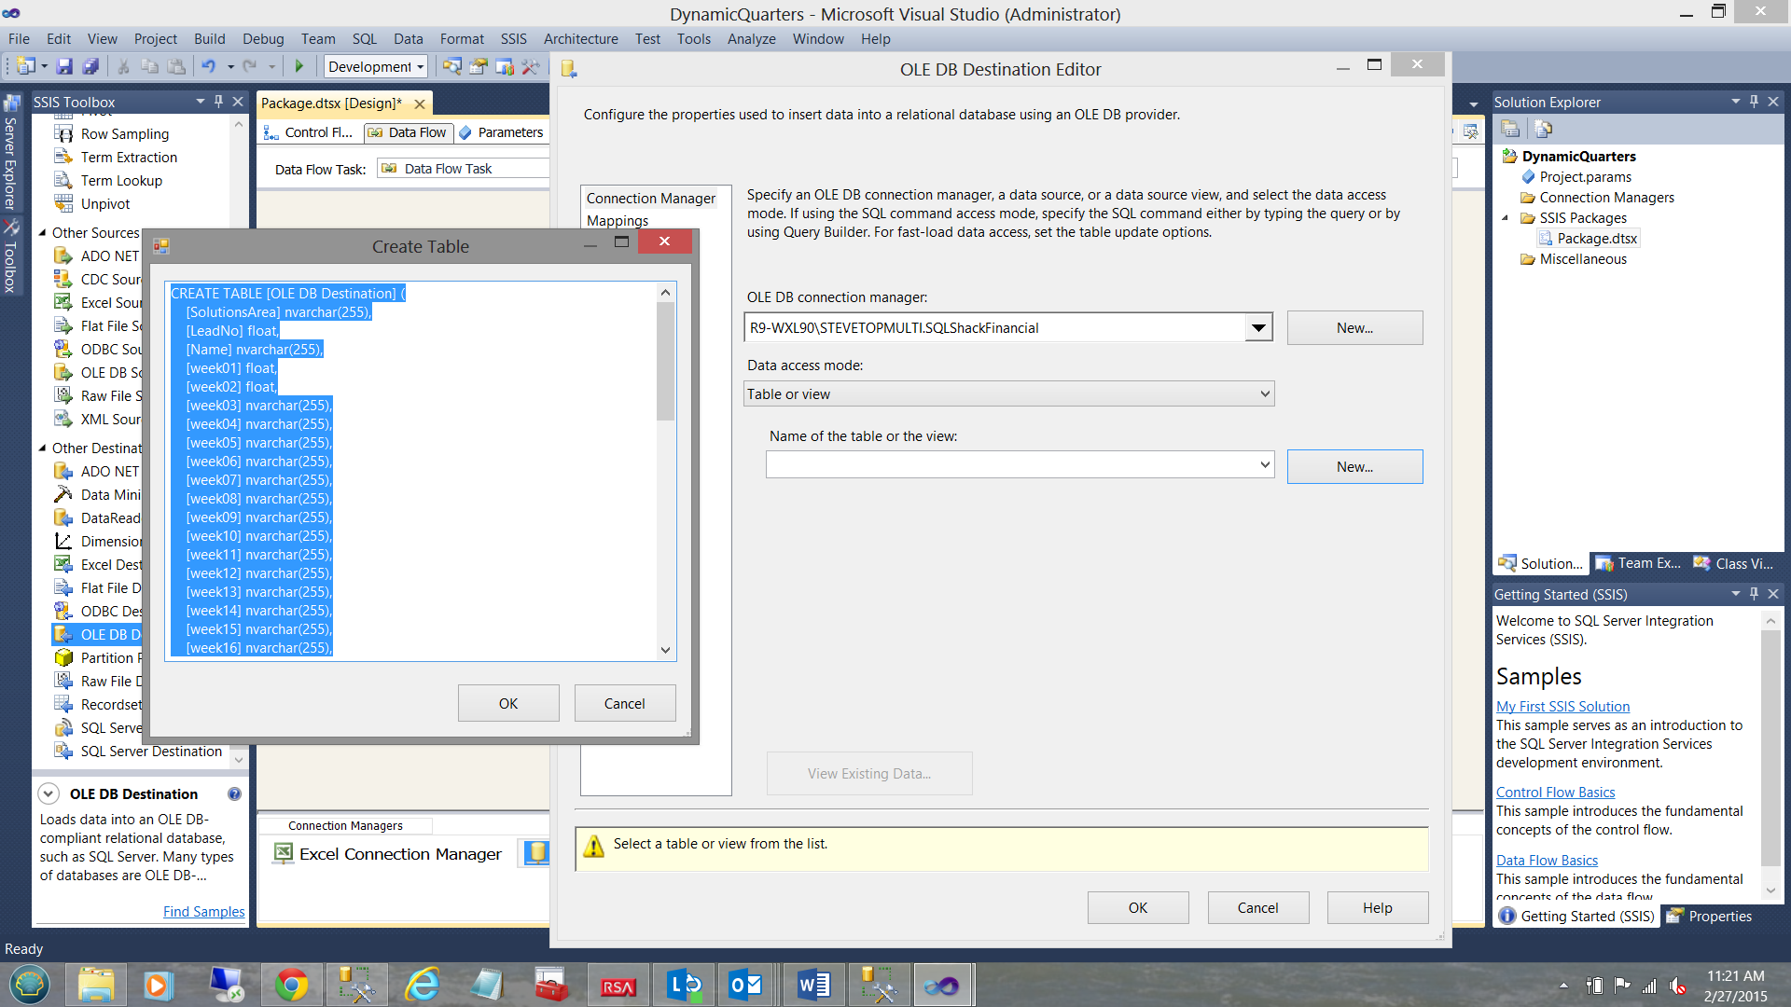Open the SSIS menu
The height and width of the screenshot is (1007, 1791).
pos(513,38)
